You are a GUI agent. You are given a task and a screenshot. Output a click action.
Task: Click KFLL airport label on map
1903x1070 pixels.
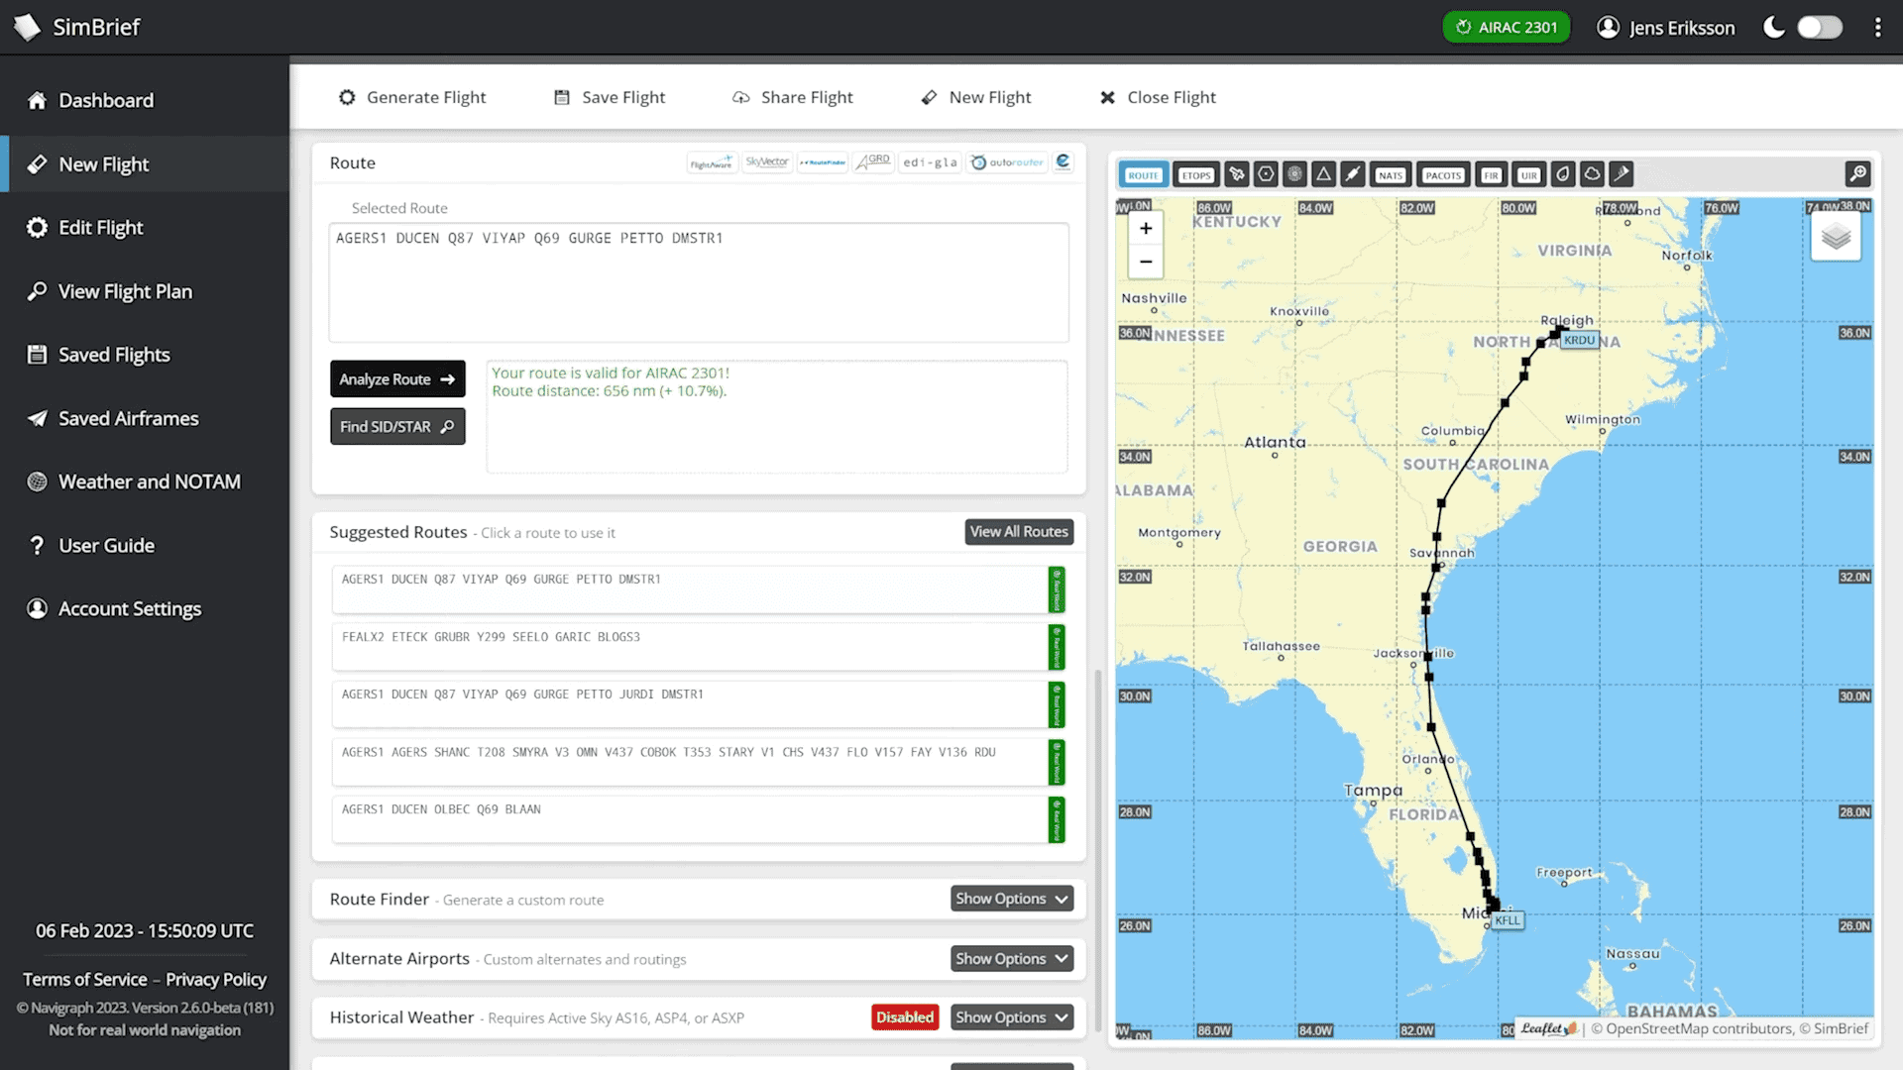[x=1508, y=920]
